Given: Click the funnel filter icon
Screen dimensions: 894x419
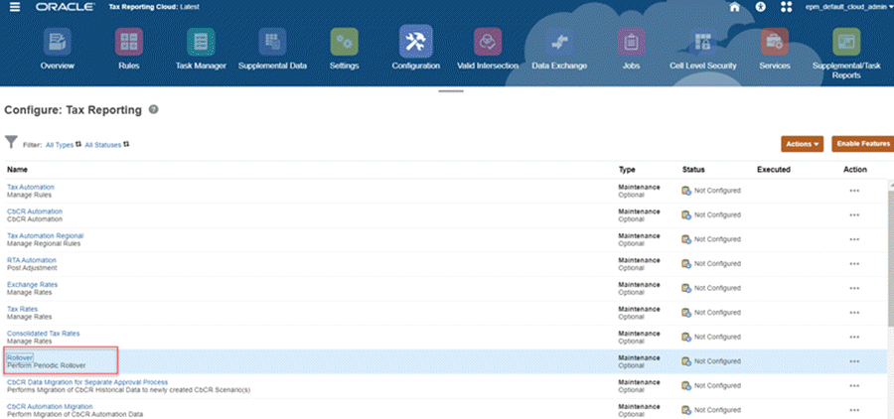Looking at the screenshot, I should pyautogui.click(x=11, y=143).
